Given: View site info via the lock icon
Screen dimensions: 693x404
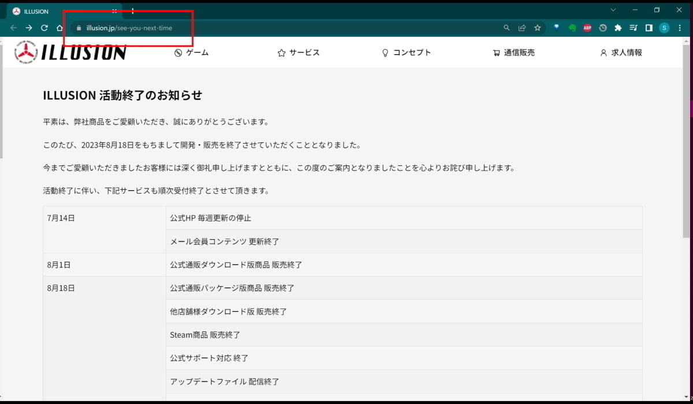Looking at the screenshot, I should point(80,28).
